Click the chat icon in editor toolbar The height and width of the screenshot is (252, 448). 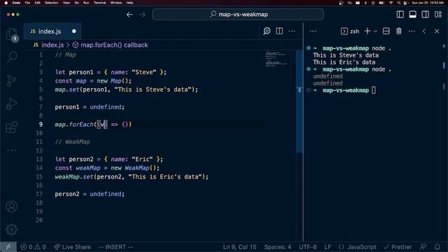pos(267,31)
